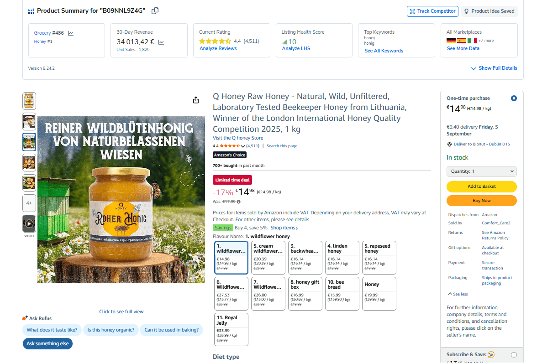
Task: Click to see full view of image
Action: pos(121,311)
